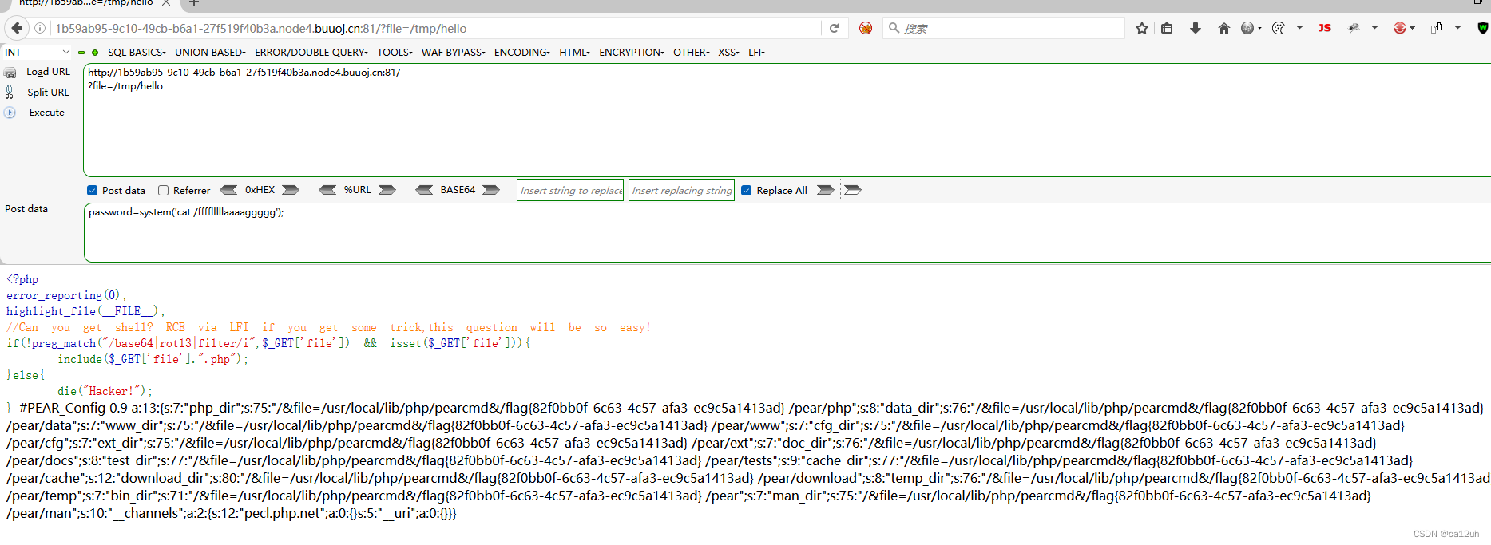
Task: Open the INT type dropdown
Action: pyautogui.click(x=37, y=53)
